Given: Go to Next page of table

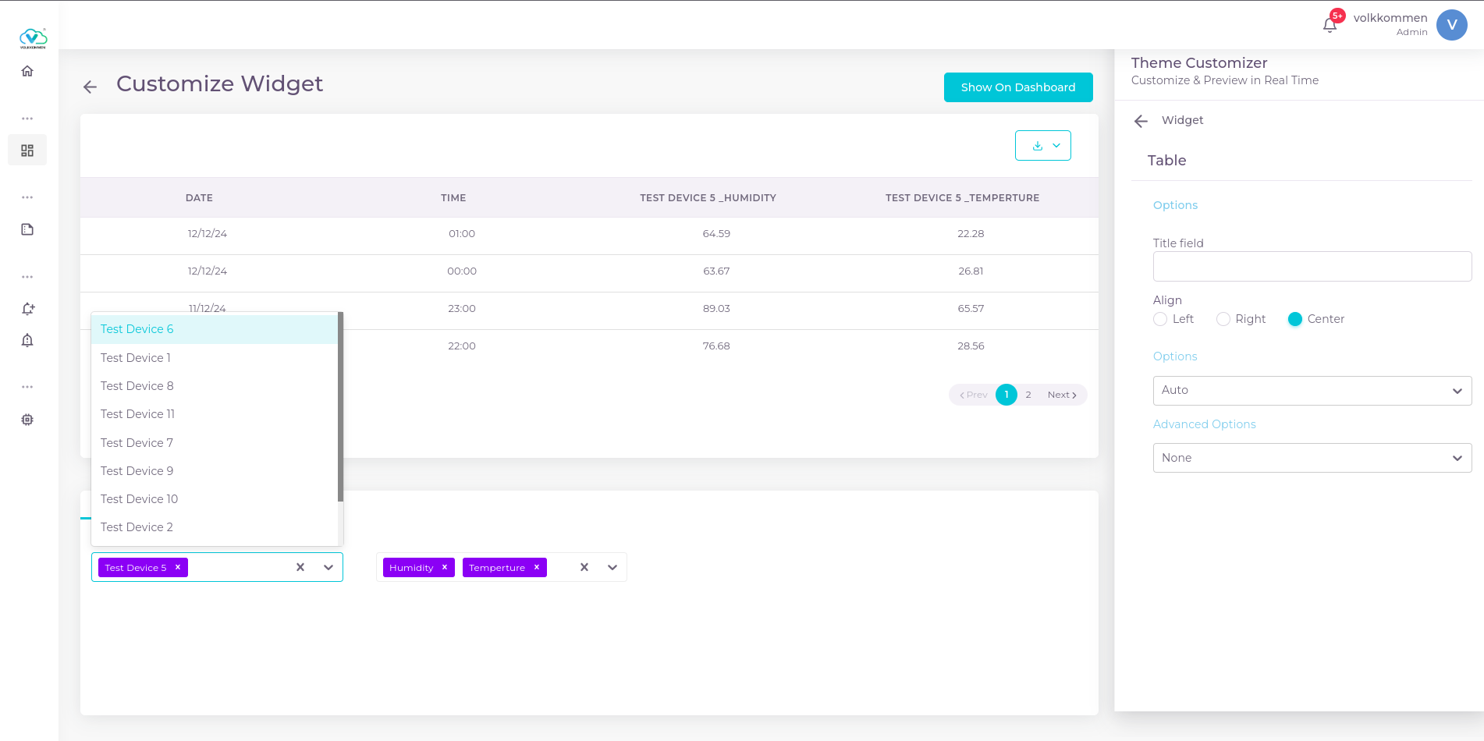Looking at the screenshot, I should (1061, 395).
